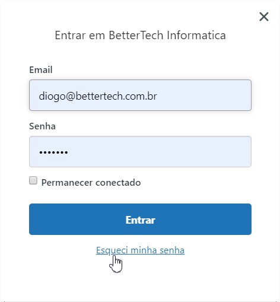Click the Permanecer conectado label text
280x302 pixels.
click(x=91, y=182)
